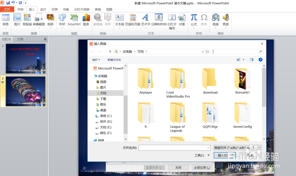
Task: Select Downloads (下载) in the navigation tree
Action: [x=103, y=99]
